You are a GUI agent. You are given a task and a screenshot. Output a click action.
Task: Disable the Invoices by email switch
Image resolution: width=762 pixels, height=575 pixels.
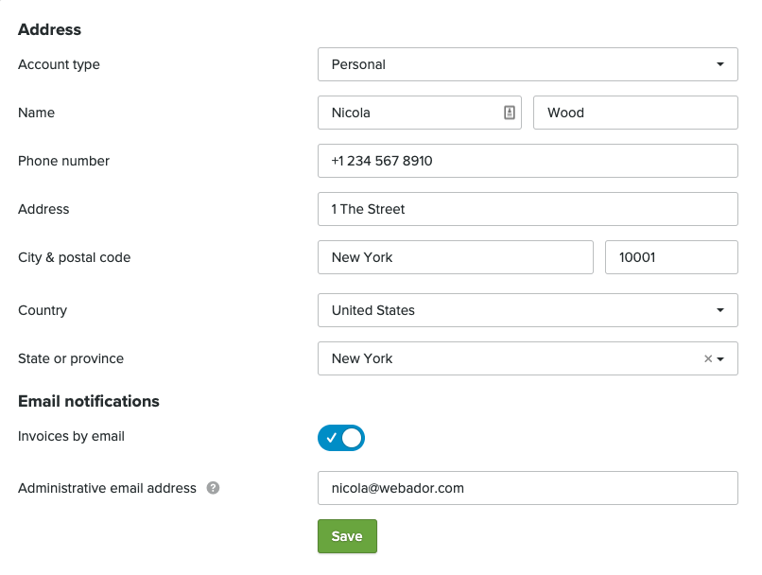[x=341, y=438]
